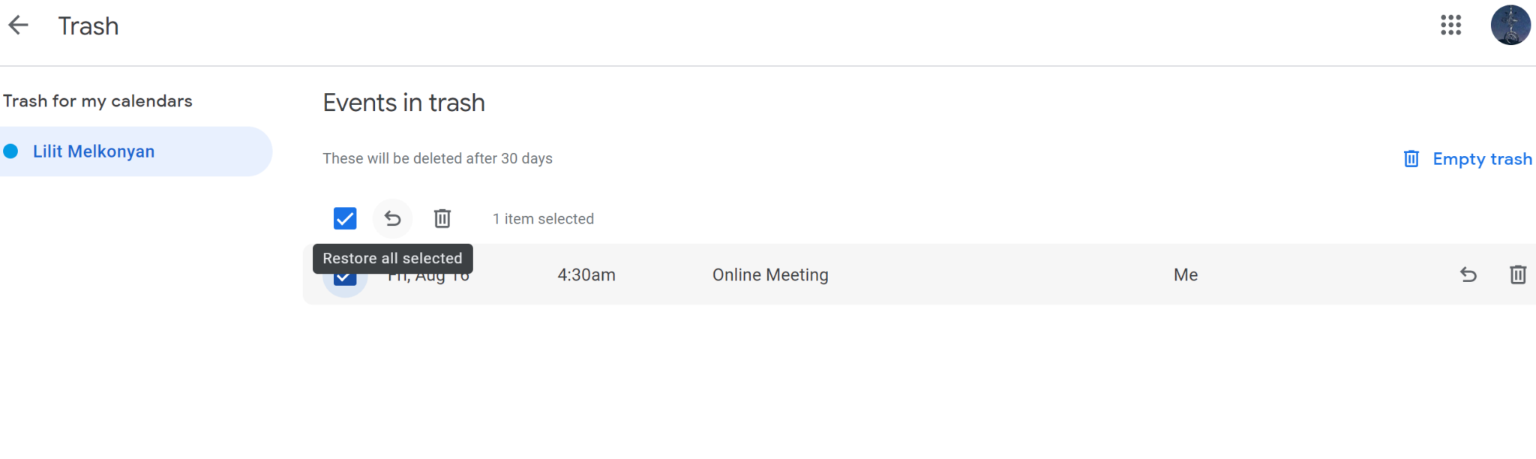1536x459 pixels.
Task: Click the profile picture avatar
Action: click(x=1510, y=25)
